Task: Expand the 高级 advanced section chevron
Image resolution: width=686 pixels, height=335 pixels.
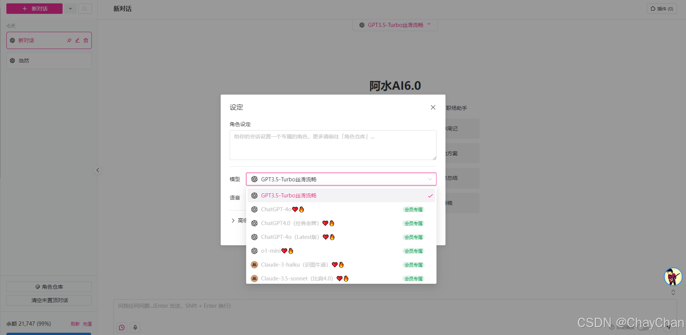Action: tap(233, 221)
